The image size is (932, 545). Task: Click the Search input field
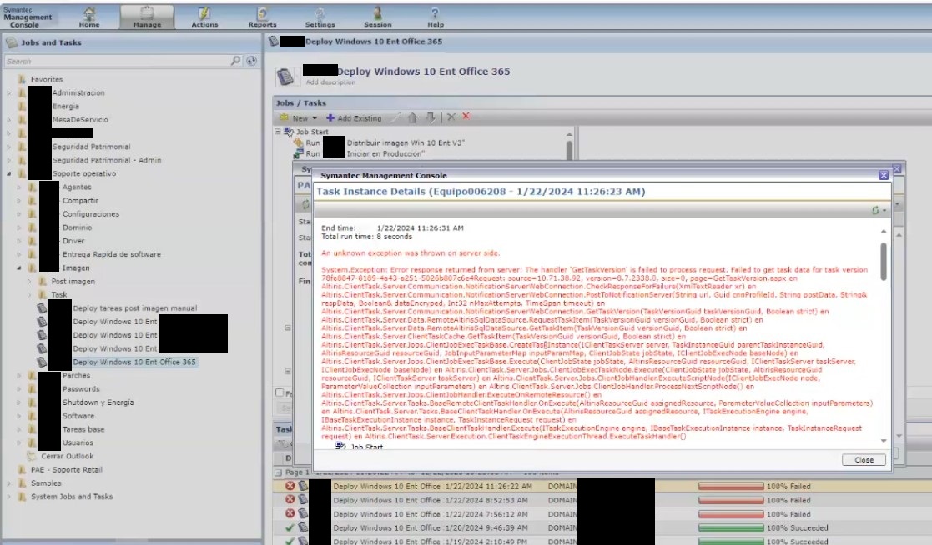tap(117, 61)
